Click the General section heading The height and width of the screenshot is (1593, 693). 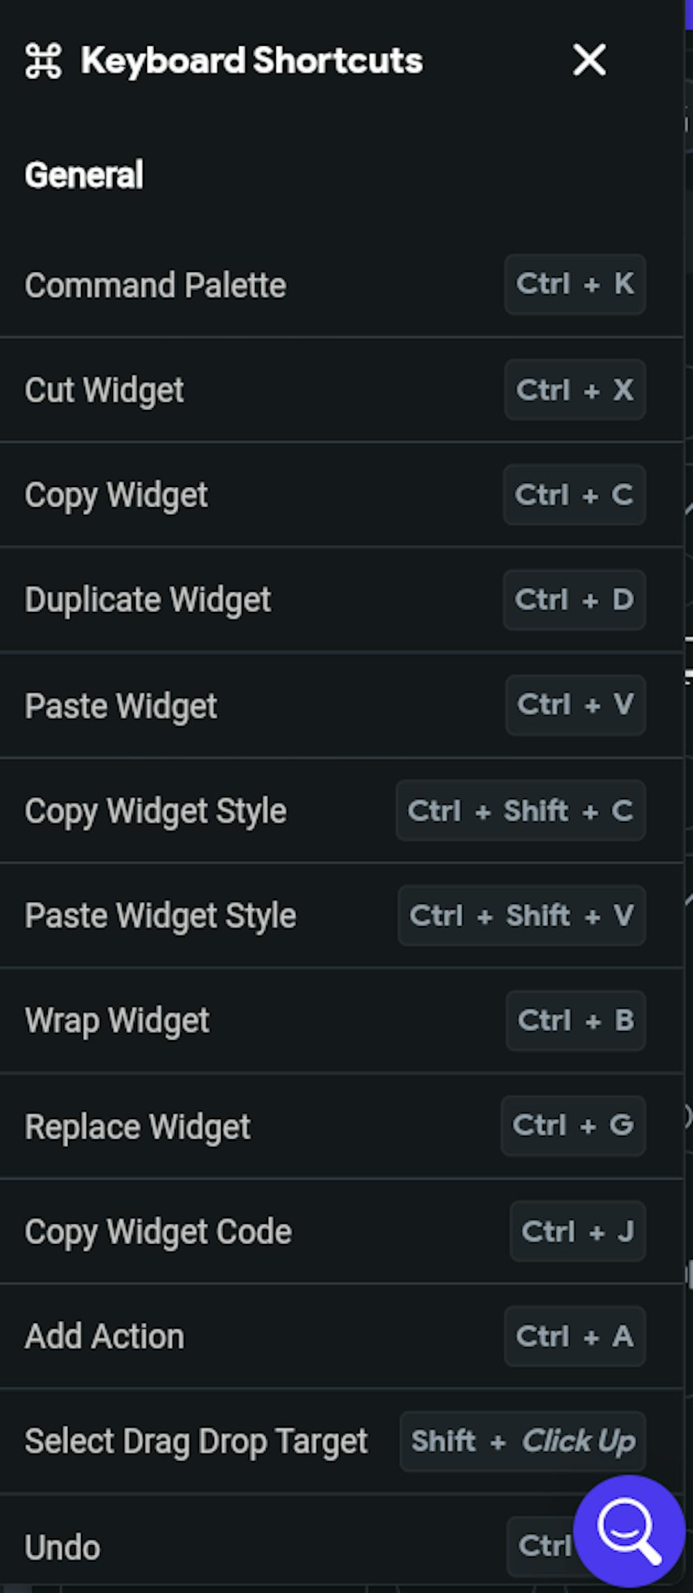(84, 175)
